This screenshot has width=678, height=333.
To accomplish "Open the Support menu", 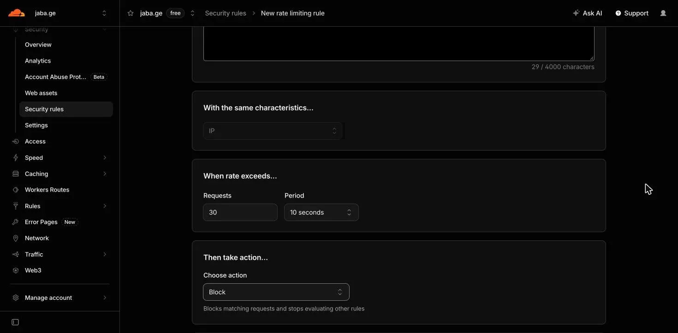I will point(632,13).
